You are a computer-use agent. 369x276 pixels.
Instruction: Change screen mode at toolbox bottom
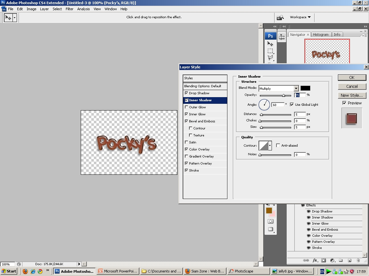coord(270,229)
